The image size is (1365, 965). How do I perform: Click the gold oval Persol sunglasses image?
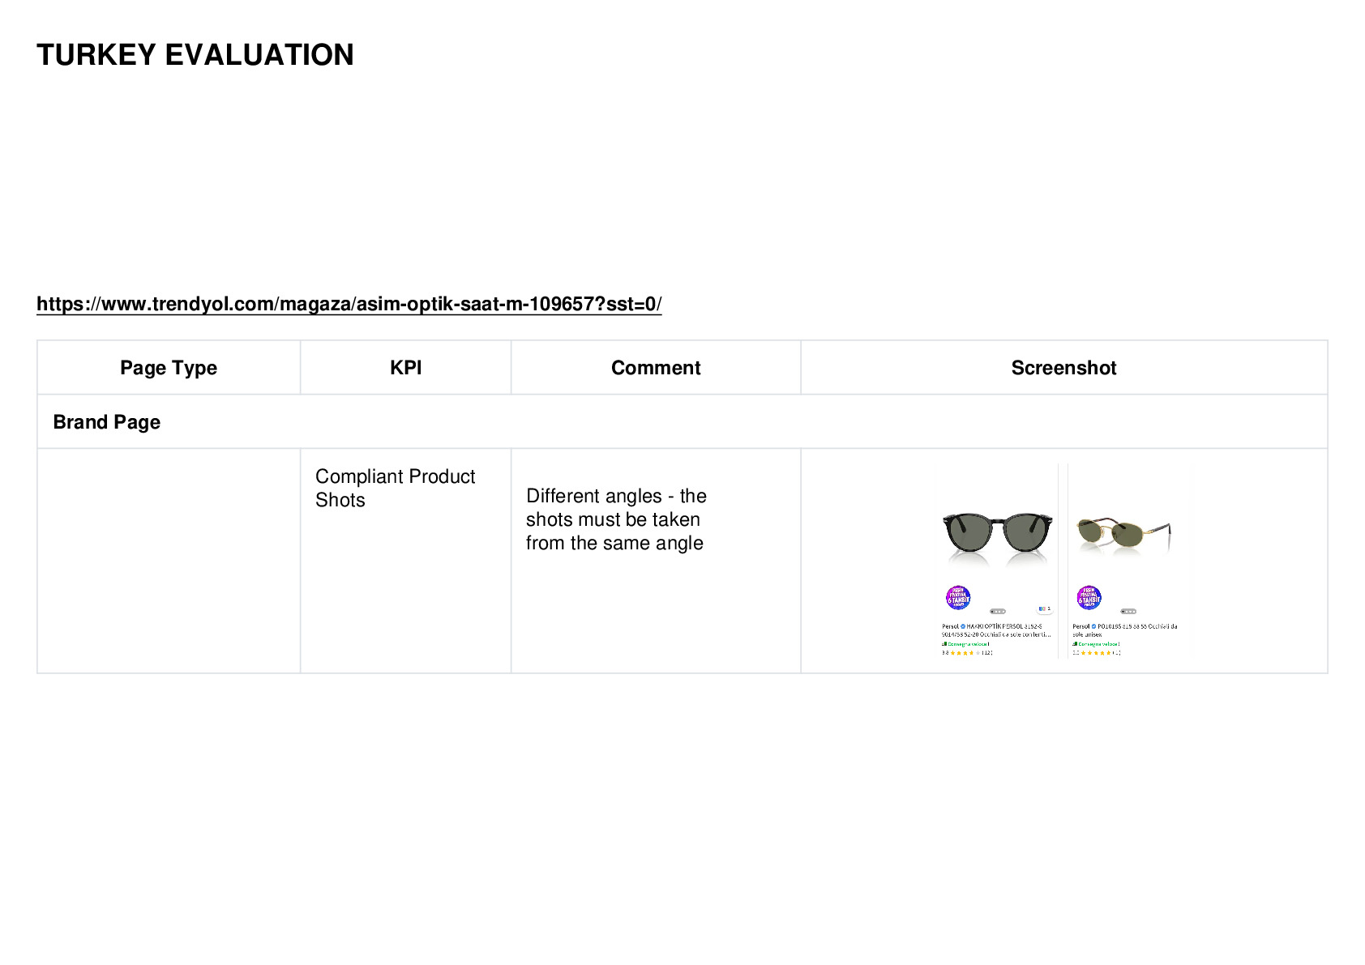click(1123, 536)
